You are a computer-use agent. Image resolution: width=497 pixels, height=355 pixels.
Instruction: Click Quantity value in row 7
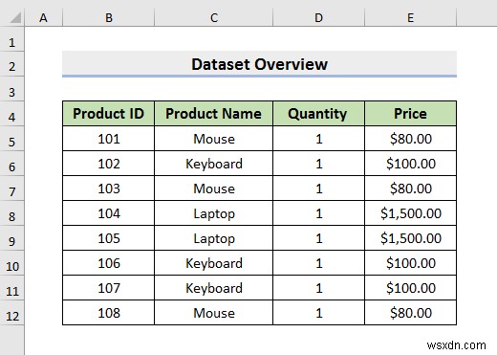(318, 189)
